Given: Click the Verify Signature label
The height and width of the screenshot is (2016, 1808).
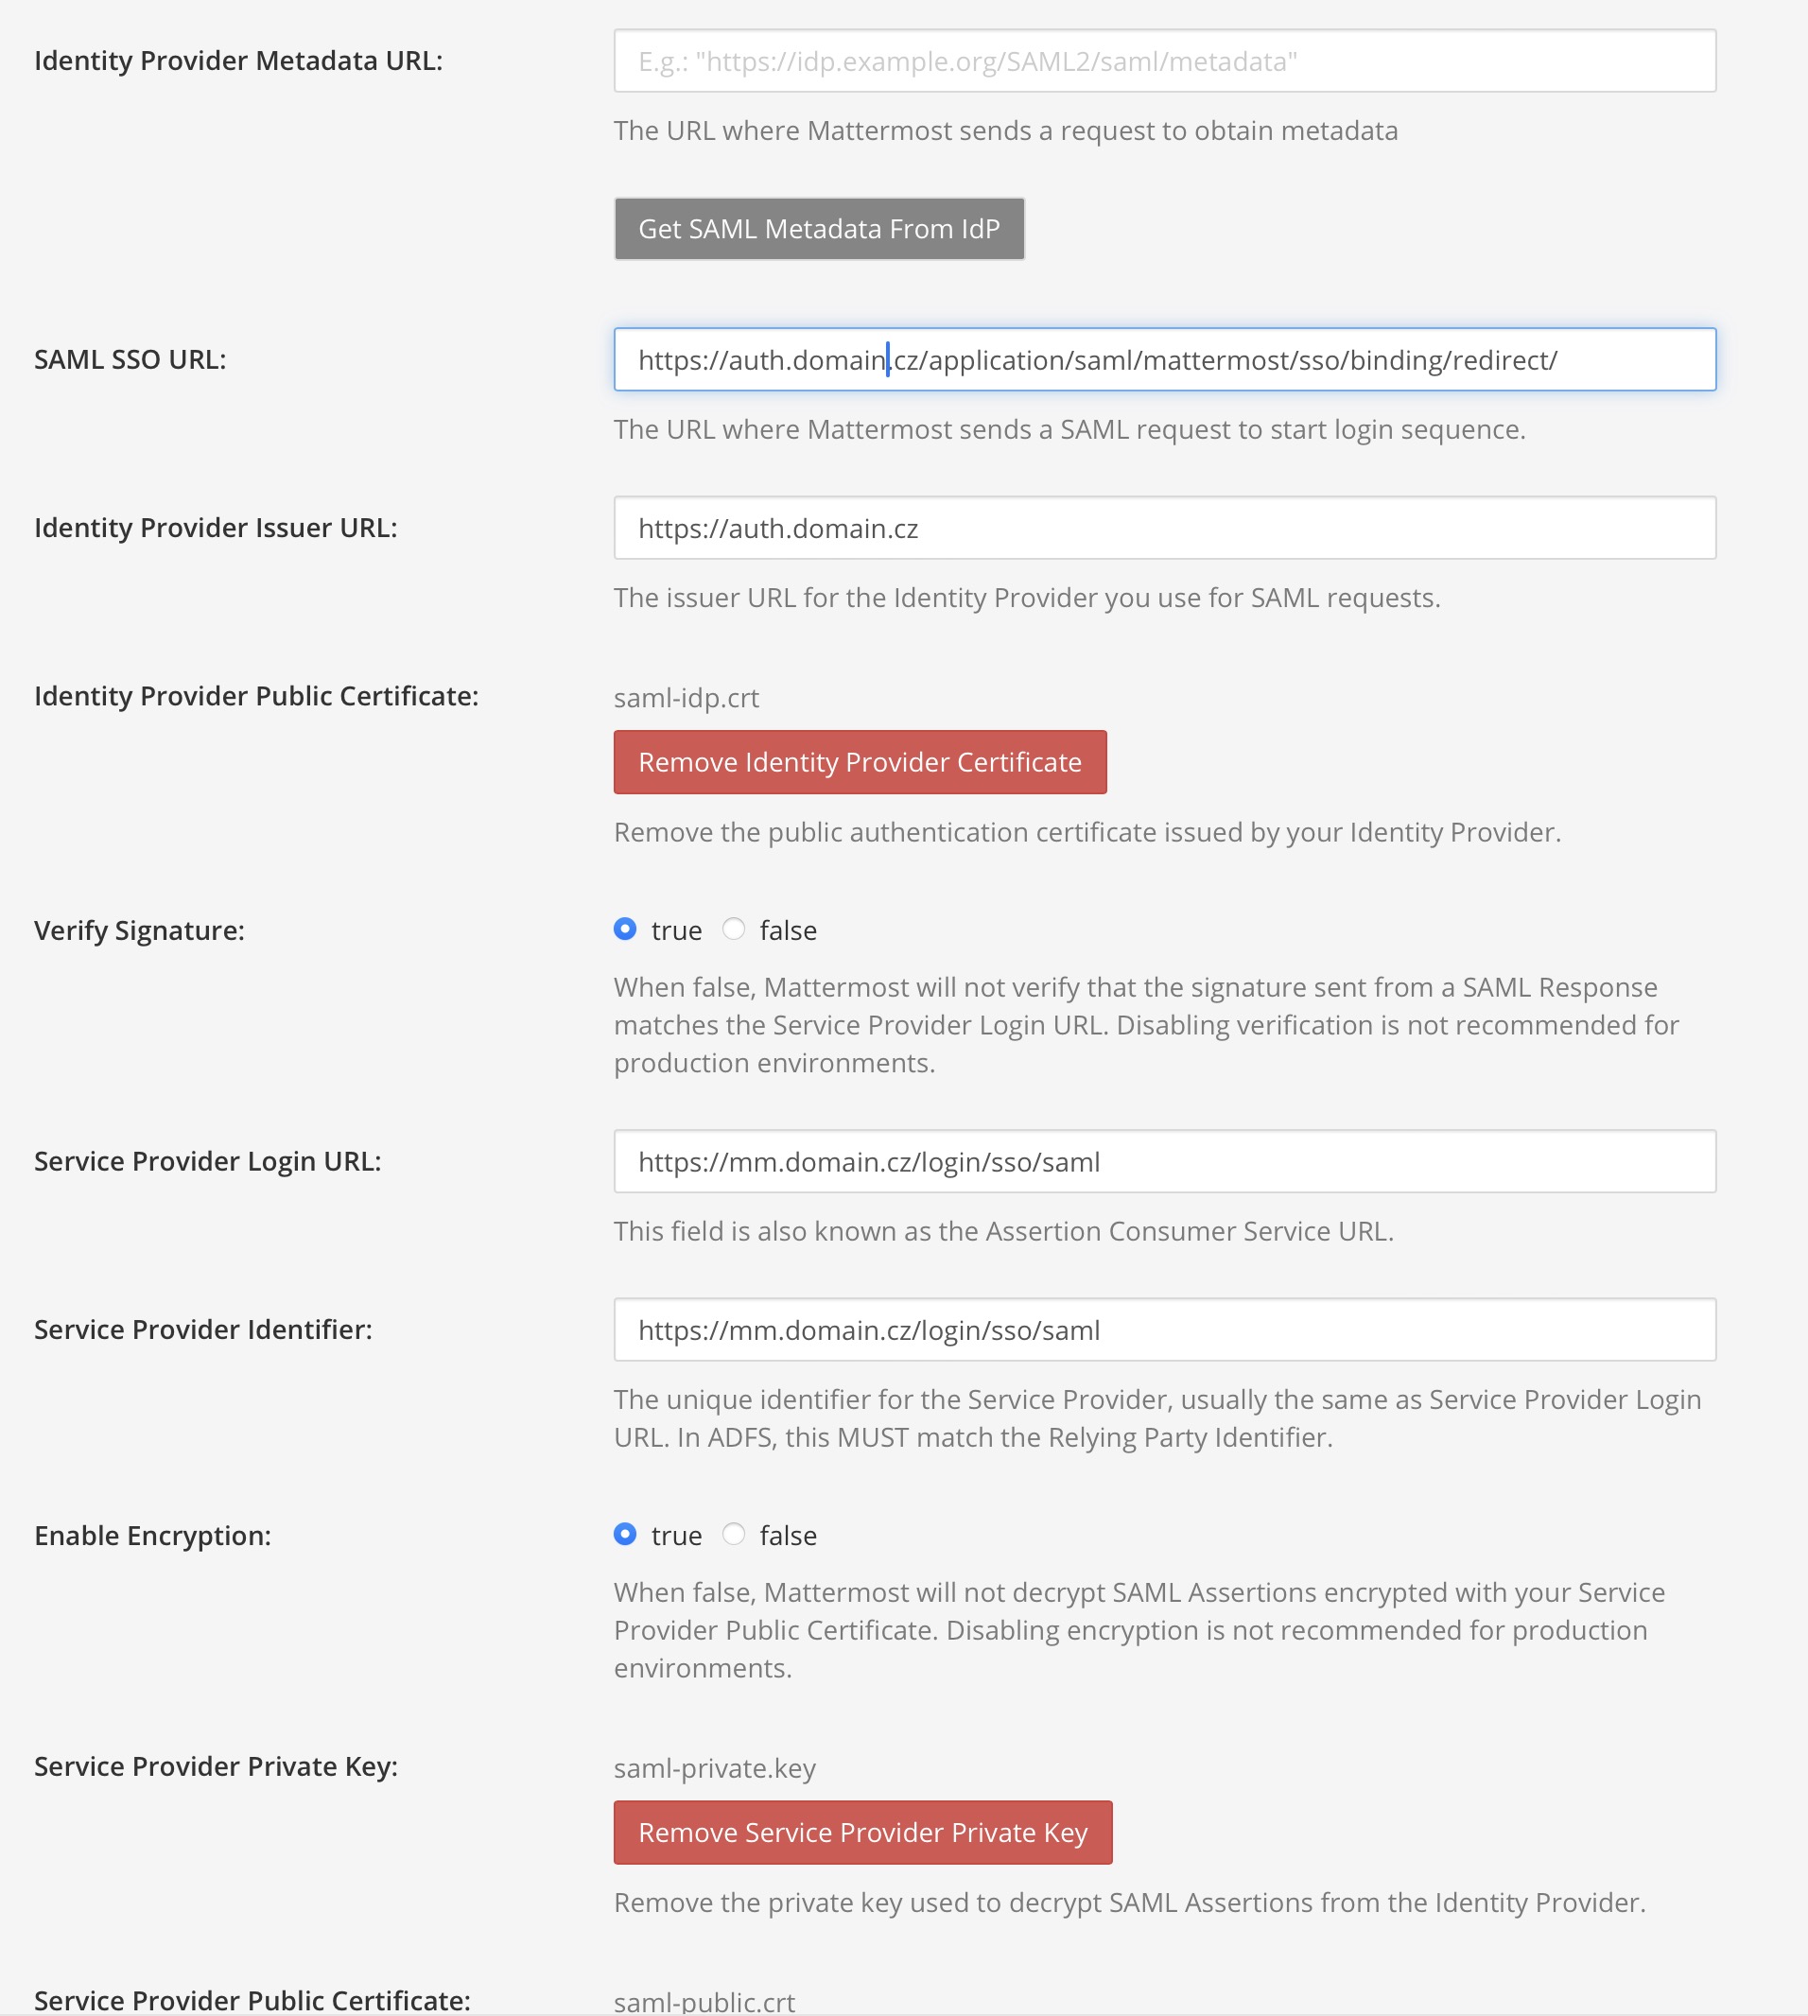Looking at the screenshot, I should [139, 930].
